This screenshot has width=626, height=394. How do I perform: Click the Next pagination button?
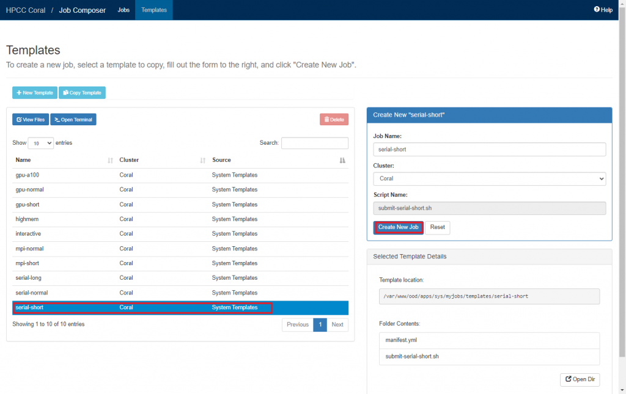point(337,324)
